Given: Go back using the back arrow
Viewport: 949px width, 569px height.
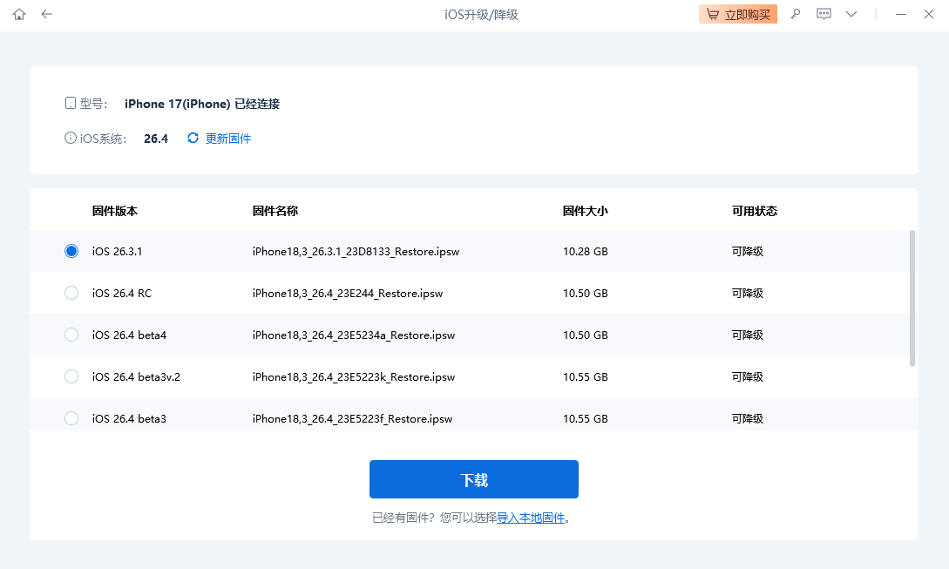Looking at the screenshot, I should [x=47, y=14].
